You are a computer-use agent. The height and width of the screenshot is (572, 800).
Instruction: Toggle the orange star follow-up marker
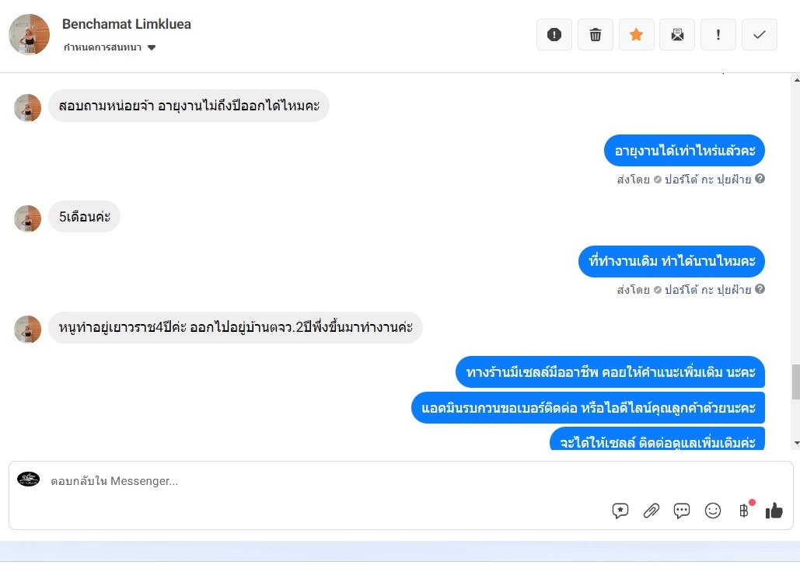(636, 35)
